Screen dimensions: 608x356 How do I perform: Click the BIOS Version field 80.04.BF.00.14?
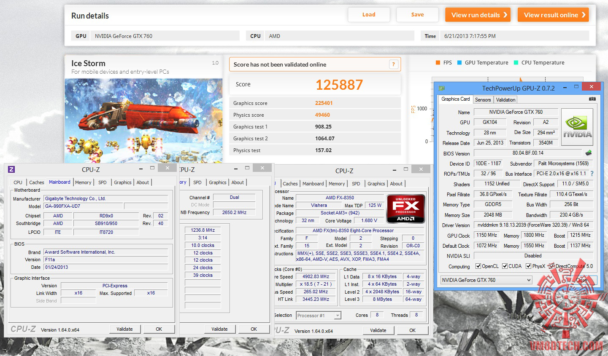(x=528, y=153)
